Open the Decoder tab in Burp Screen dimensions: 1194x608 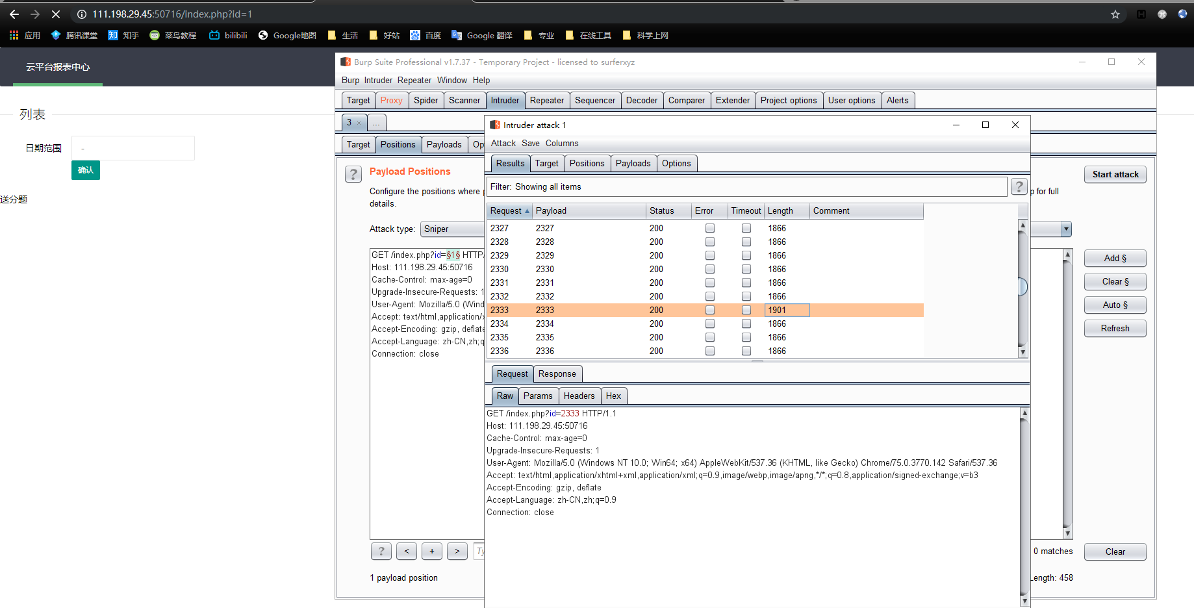(642, 100)
